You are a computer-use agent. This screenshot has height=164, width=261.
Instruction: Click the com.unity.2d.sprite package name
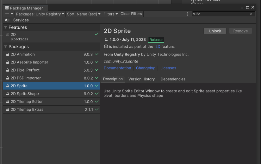click(121, 61)
